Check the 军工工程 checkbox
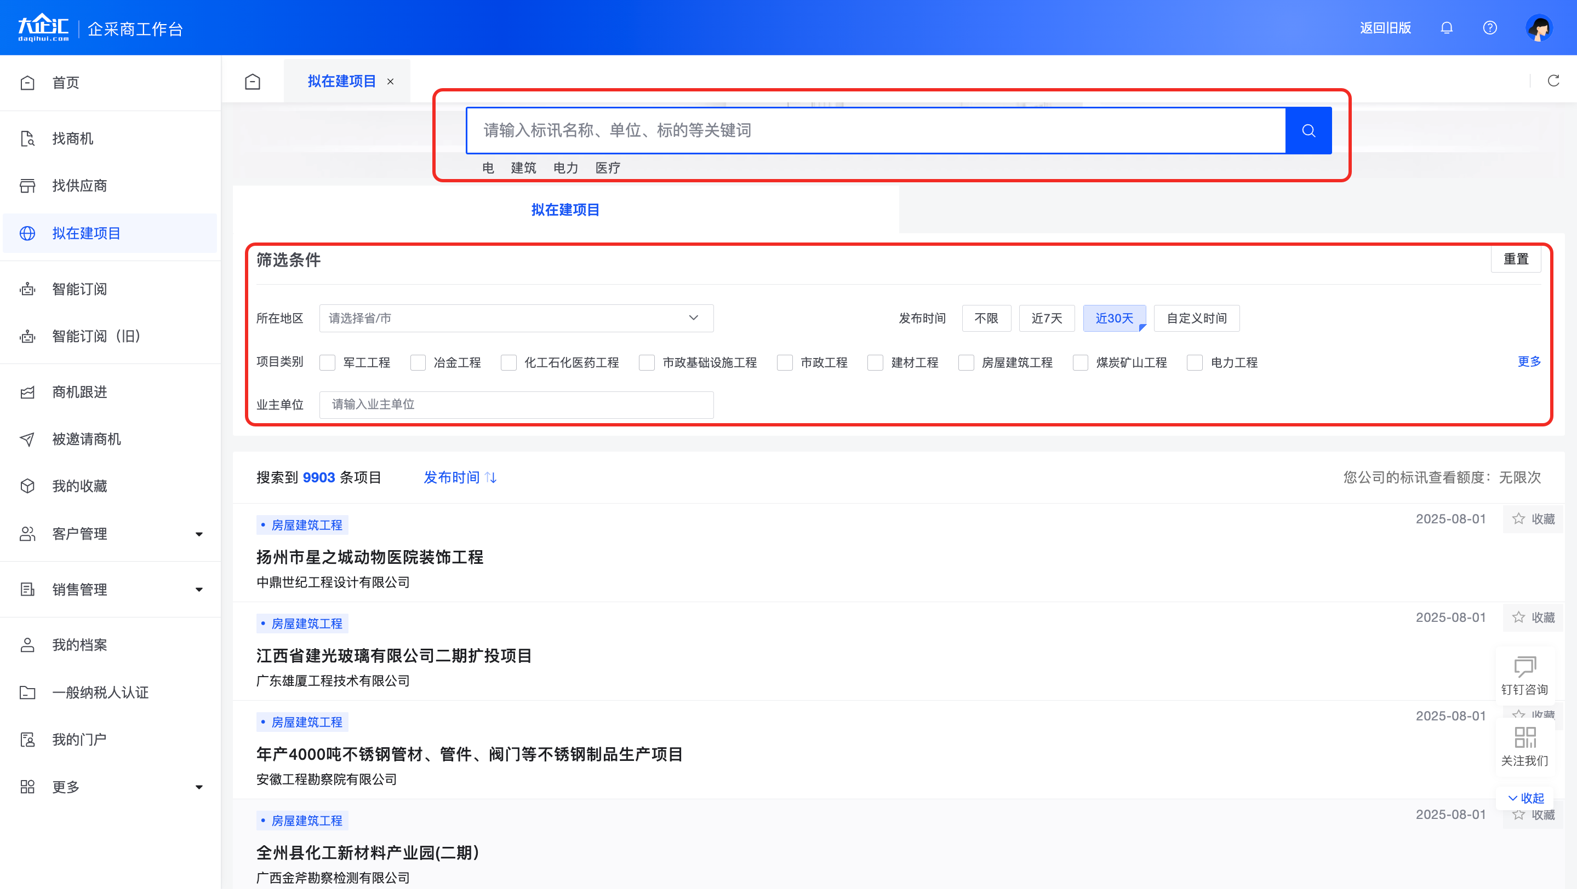This screenshot has height=889, width=1577. (x=328, y=362)
